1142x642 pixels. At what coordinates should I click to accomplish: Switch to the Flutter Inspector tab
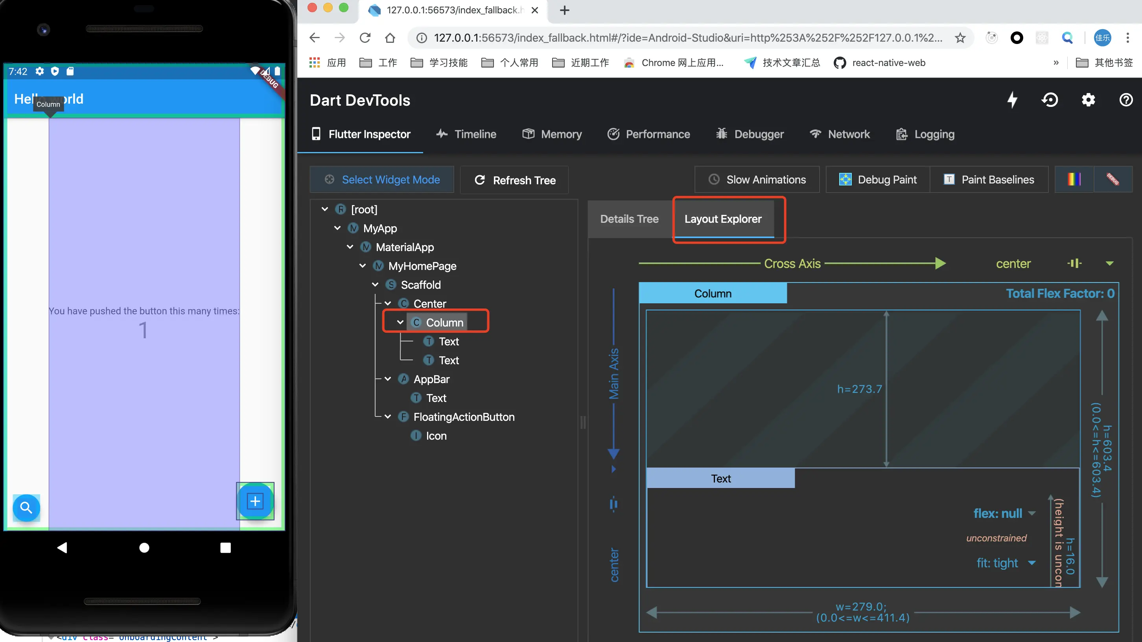click(x=361, y=134)
